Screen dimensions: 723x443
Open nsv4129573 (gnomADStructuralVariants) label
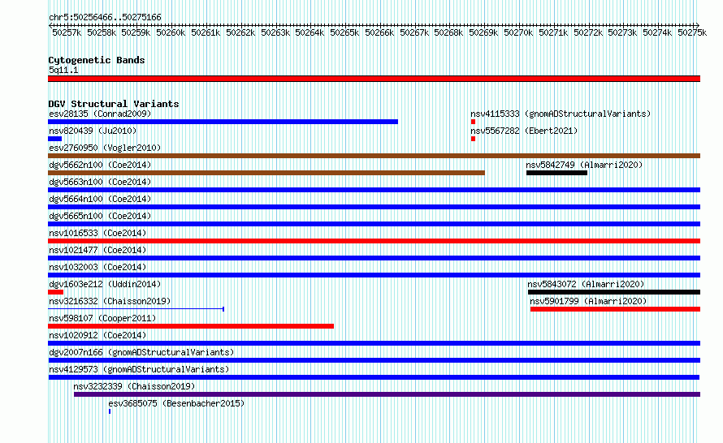pyautogui.click(x=139, y=369)
